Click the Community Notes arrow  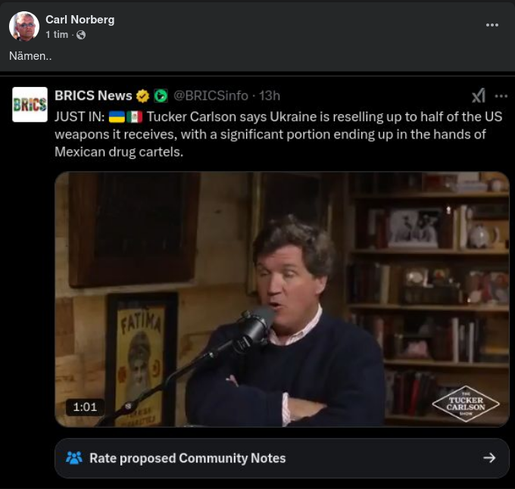click(489, 458)
